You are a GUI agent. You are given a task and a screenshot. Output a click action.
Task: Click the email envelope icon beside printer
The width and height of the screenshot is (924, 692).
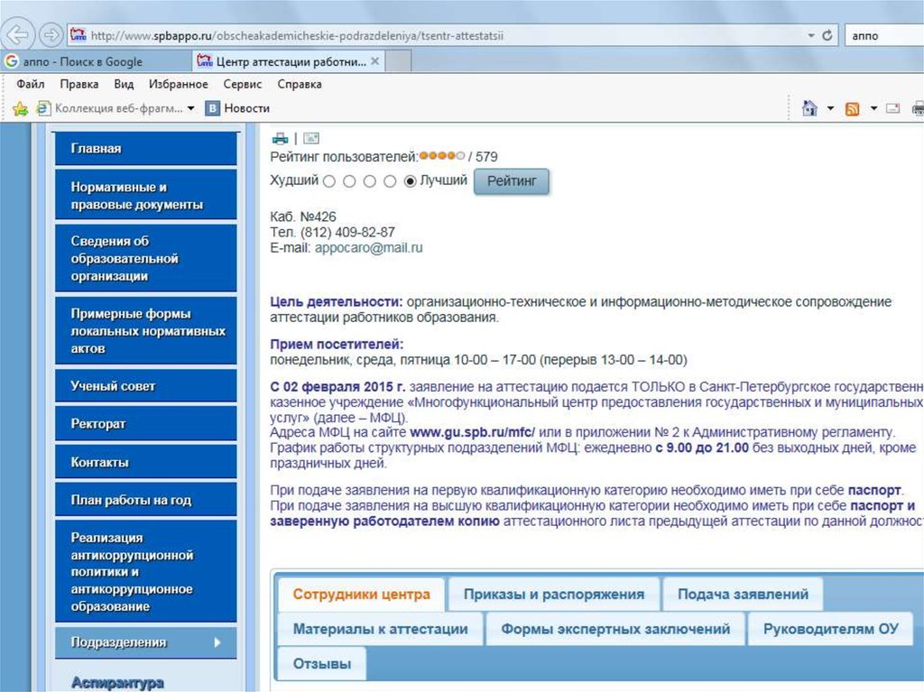pos(311,138)
